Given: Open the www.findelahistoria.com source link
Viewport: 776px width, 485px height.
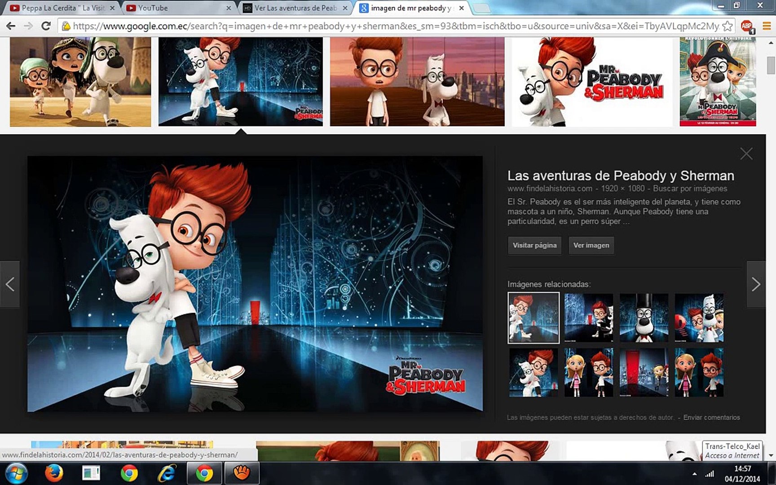Looking at the screenshot, I should 550,189.
